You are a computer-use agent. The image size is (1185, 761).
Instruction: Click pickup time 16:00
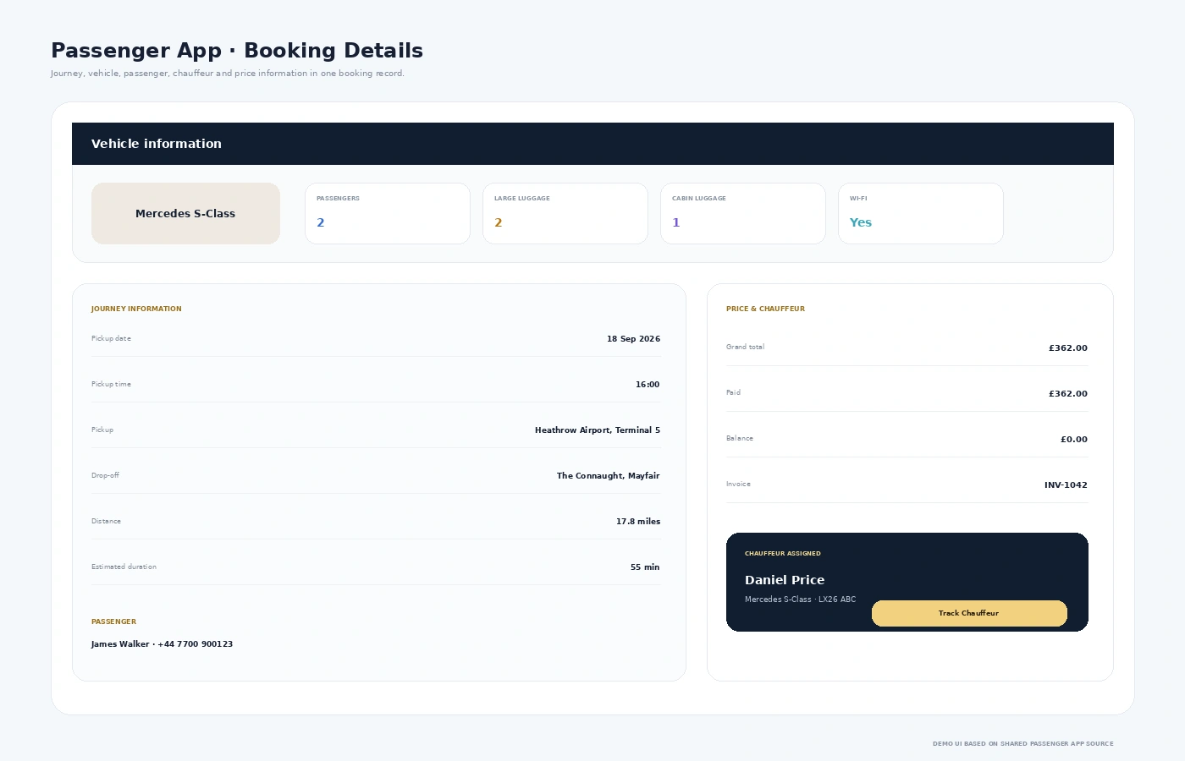(x=648, y=385)
